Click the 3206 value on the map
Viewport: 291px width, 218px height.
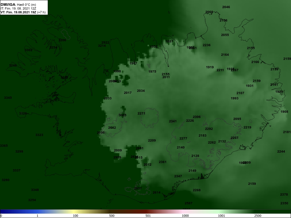pyautogui.click(x=62, y=40)
